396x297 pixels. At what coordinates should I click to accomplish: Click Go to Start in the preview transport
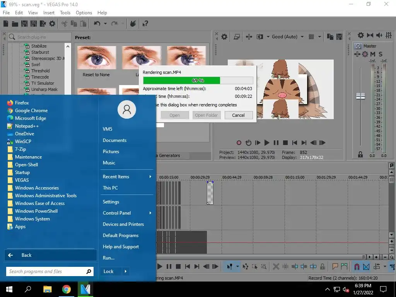(x=294, y=143)
